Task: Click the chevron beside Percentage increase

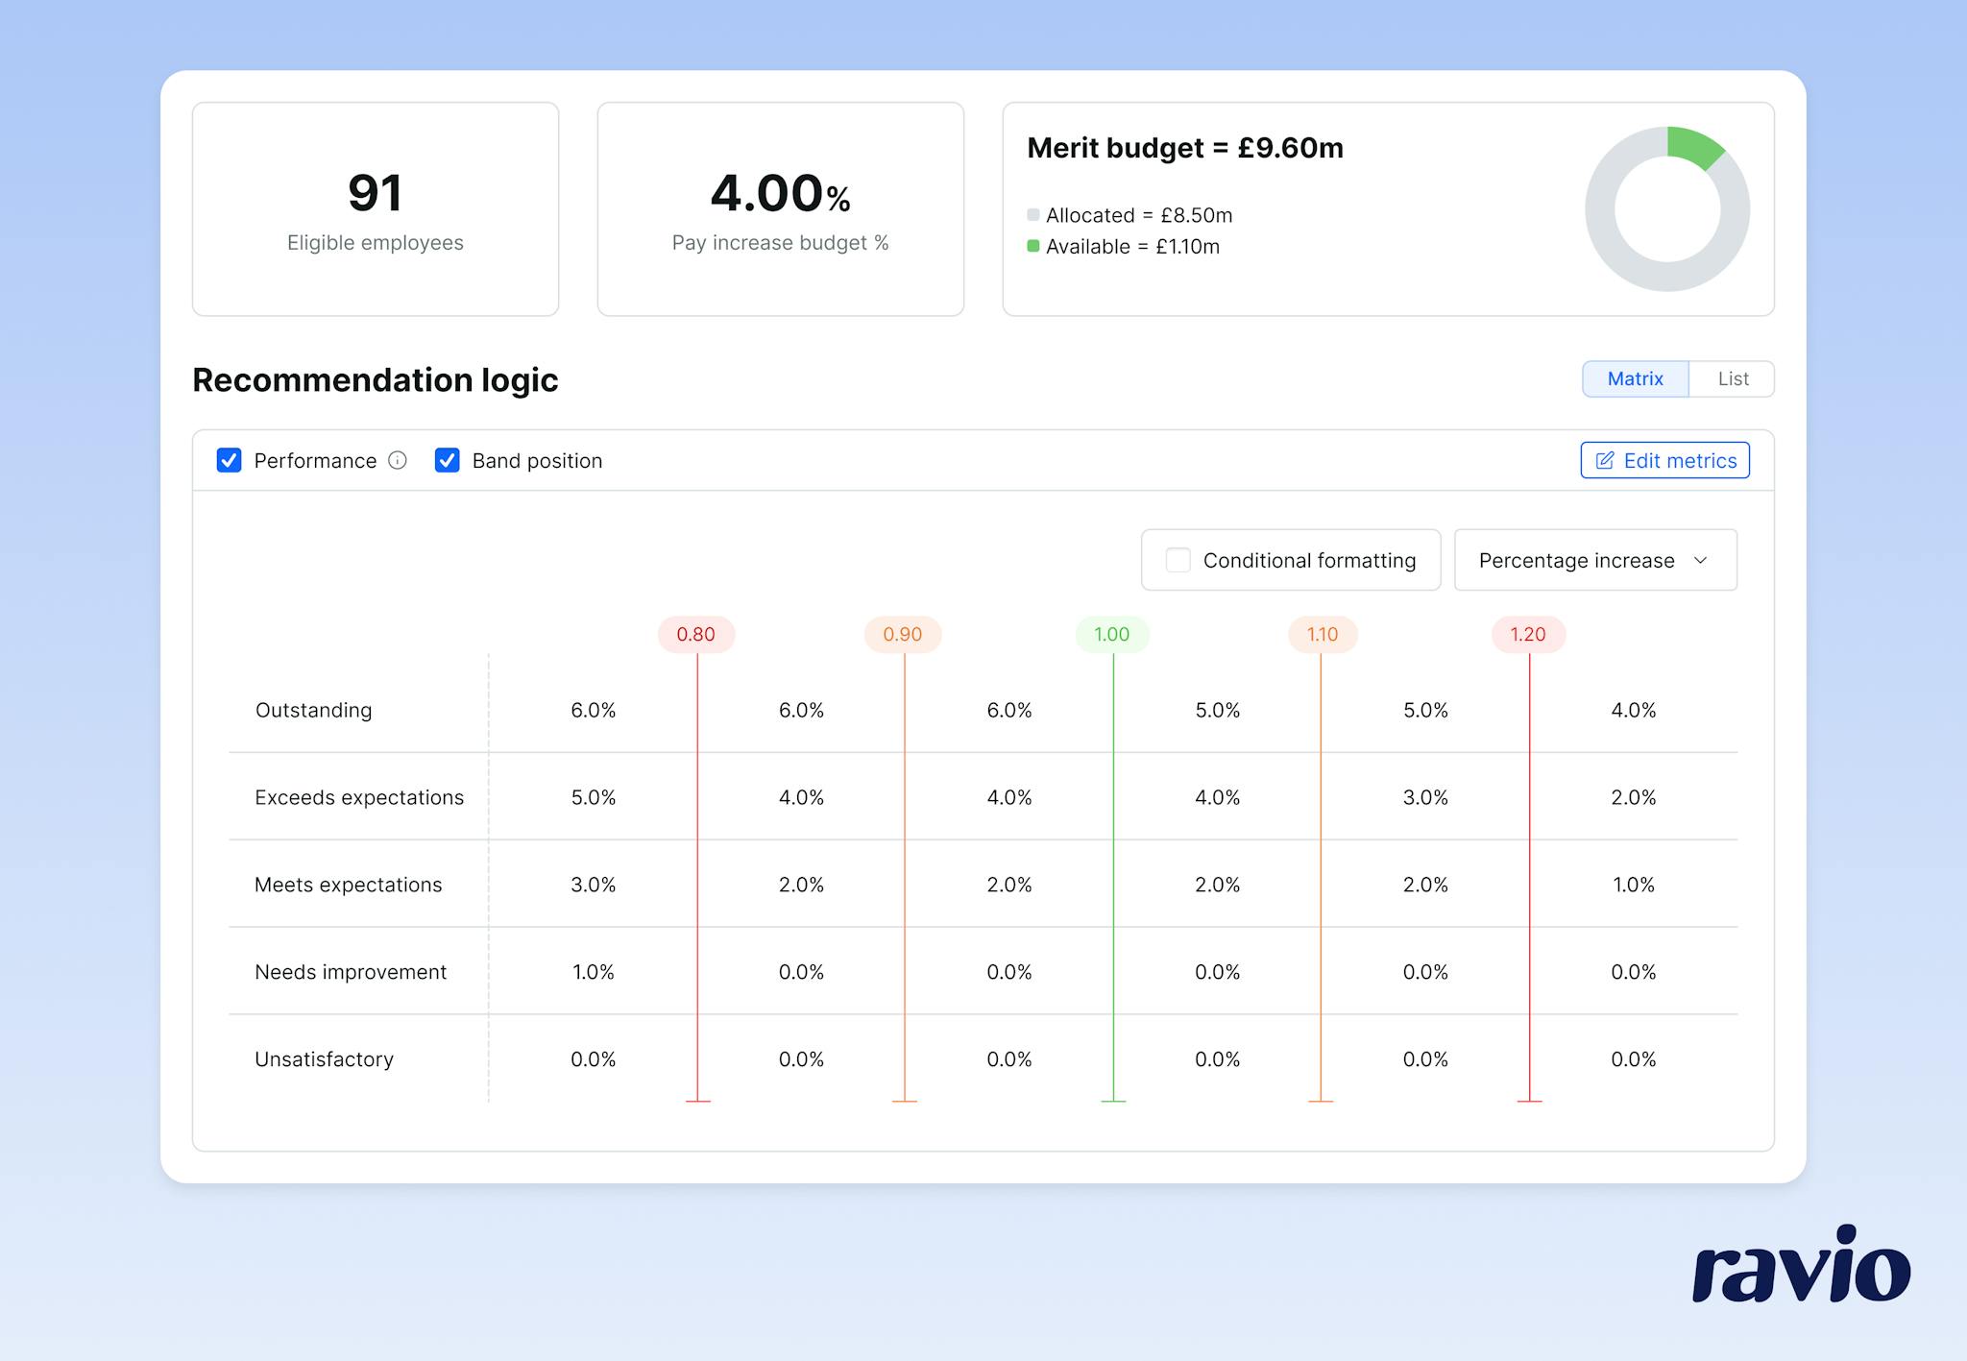Action: [x=1702, y=560]
